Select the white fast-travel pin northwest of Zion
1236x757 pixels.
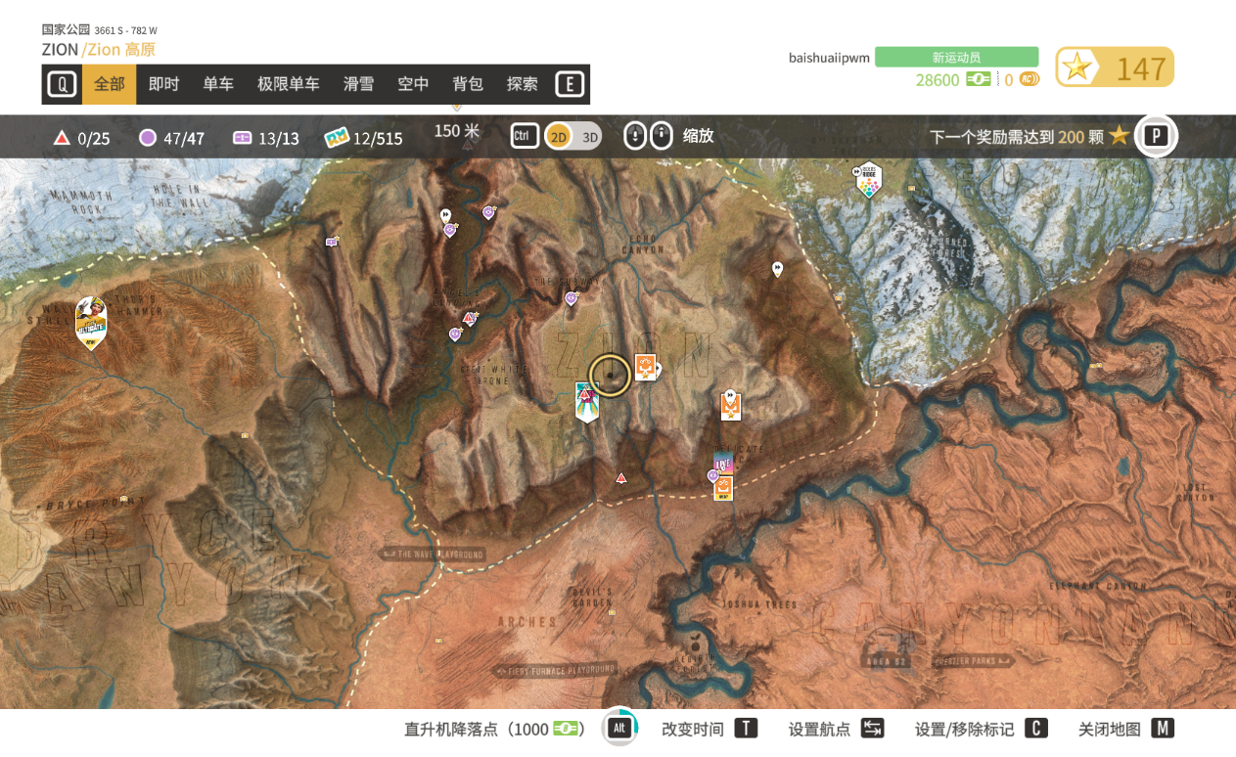click(445, 214)
